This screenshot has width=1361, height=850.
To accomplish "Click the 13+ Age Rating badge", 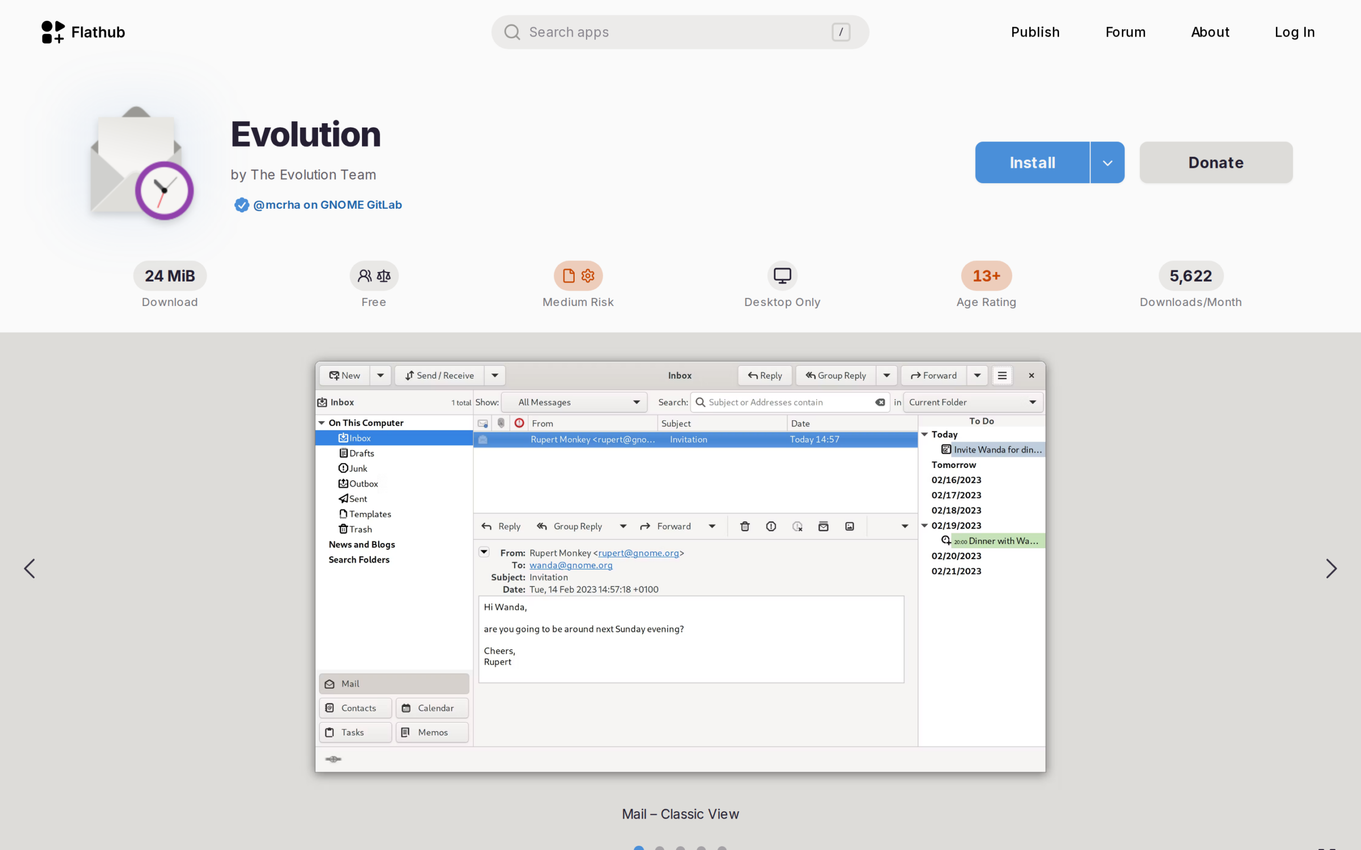I will click(x=986, y=276).
